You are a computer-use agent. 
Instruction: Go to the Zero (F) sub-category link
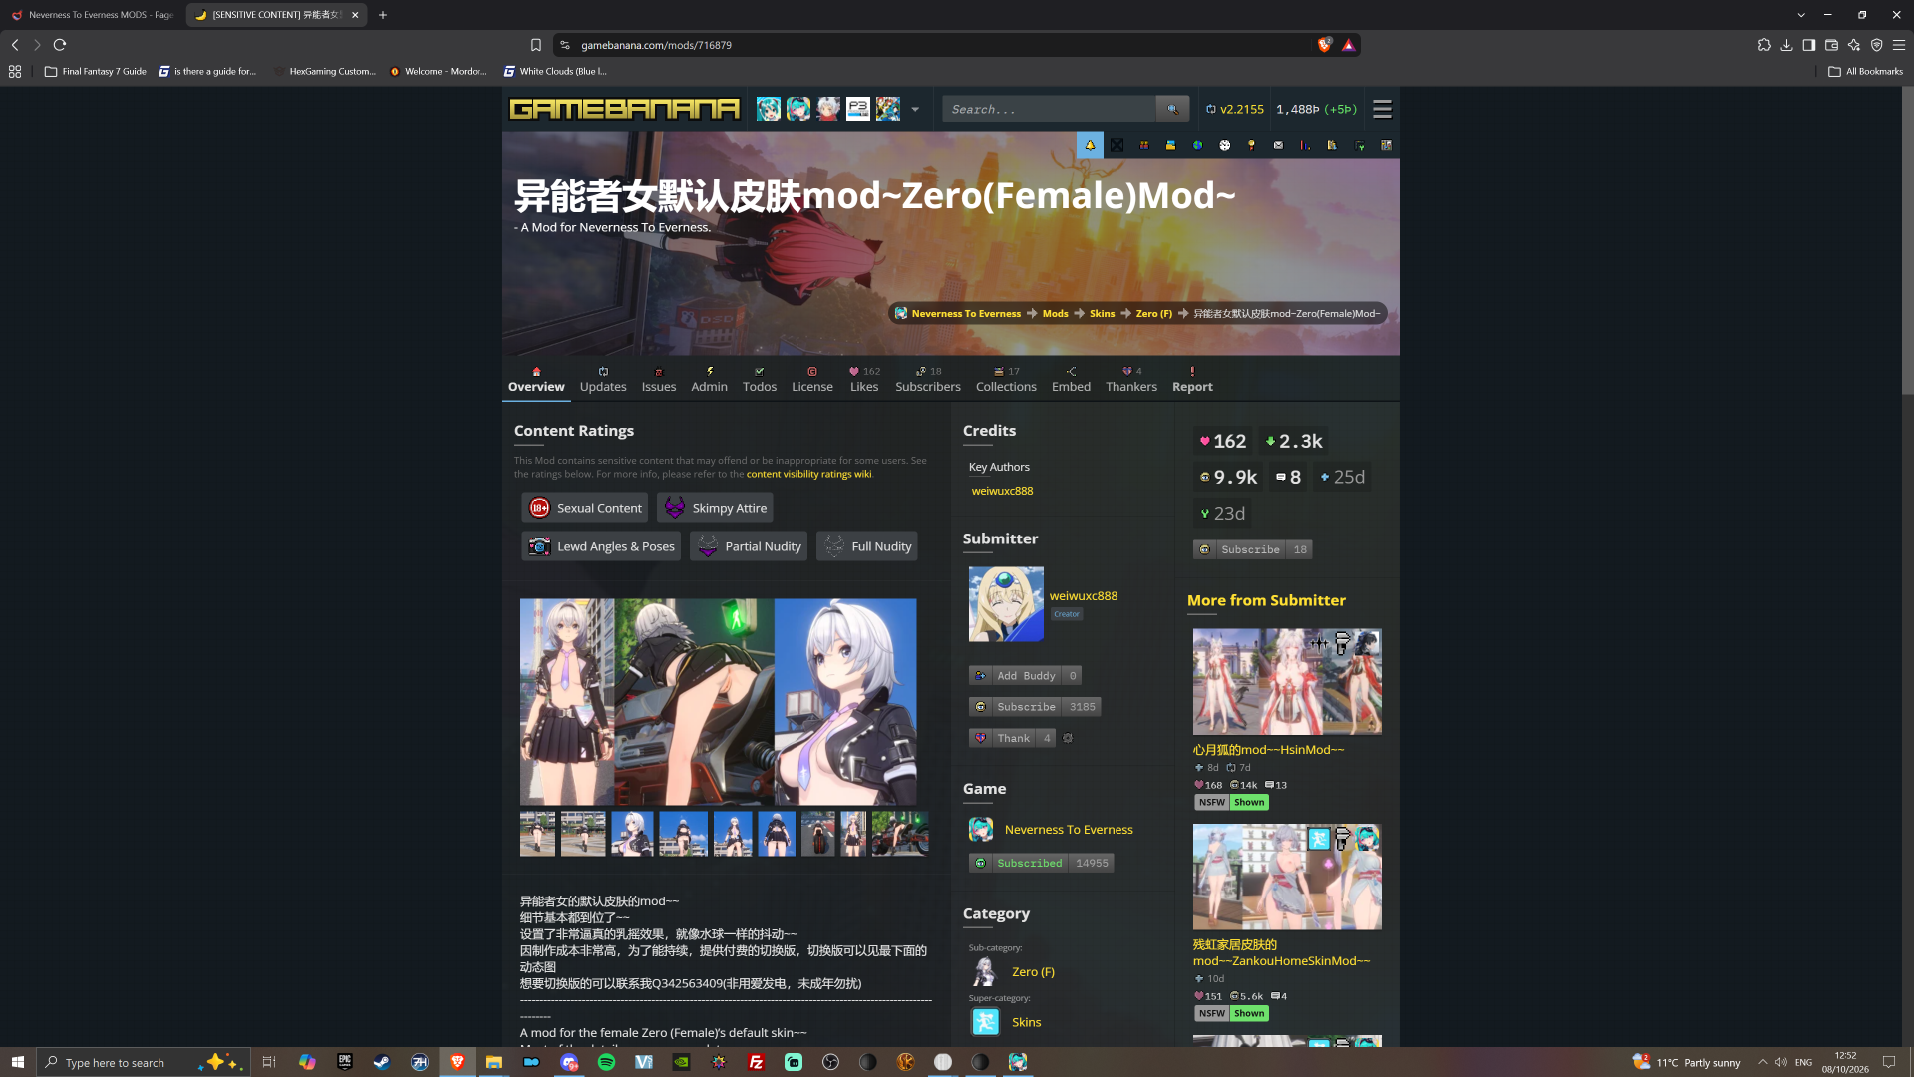tap(1033, 972)
